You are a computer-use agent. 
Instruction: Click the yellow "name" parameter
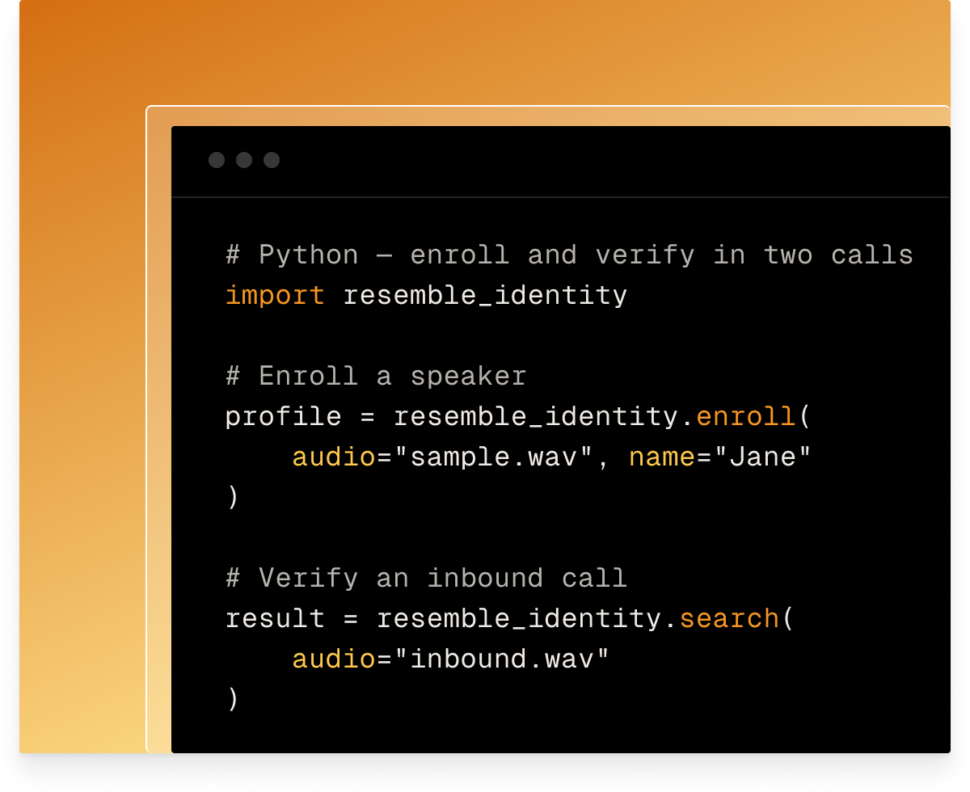[x=661, y=457]
